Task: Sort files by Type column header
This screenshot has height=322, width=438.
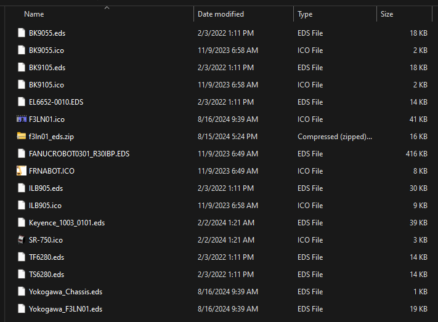Action: pyautogui.click(x=305, y=14)
